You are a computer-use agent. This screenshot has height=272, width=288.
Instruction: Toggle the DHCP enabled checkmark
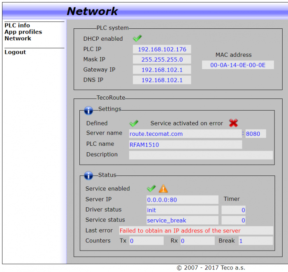coord(137,38)
